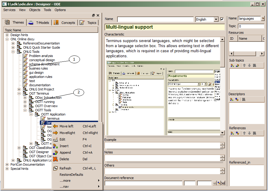
Task: Click move-up arrow in References toolbar
Action: (245, 133)
